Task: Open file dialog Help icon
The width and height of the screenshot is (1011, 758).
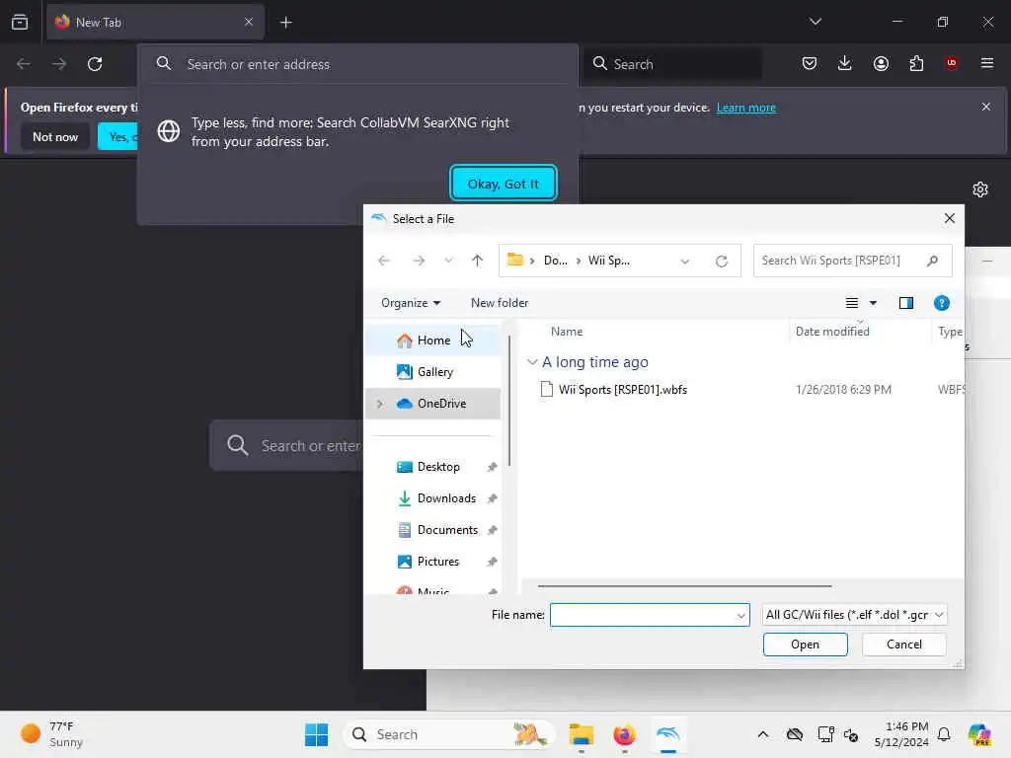Action: tap(941, 303)
